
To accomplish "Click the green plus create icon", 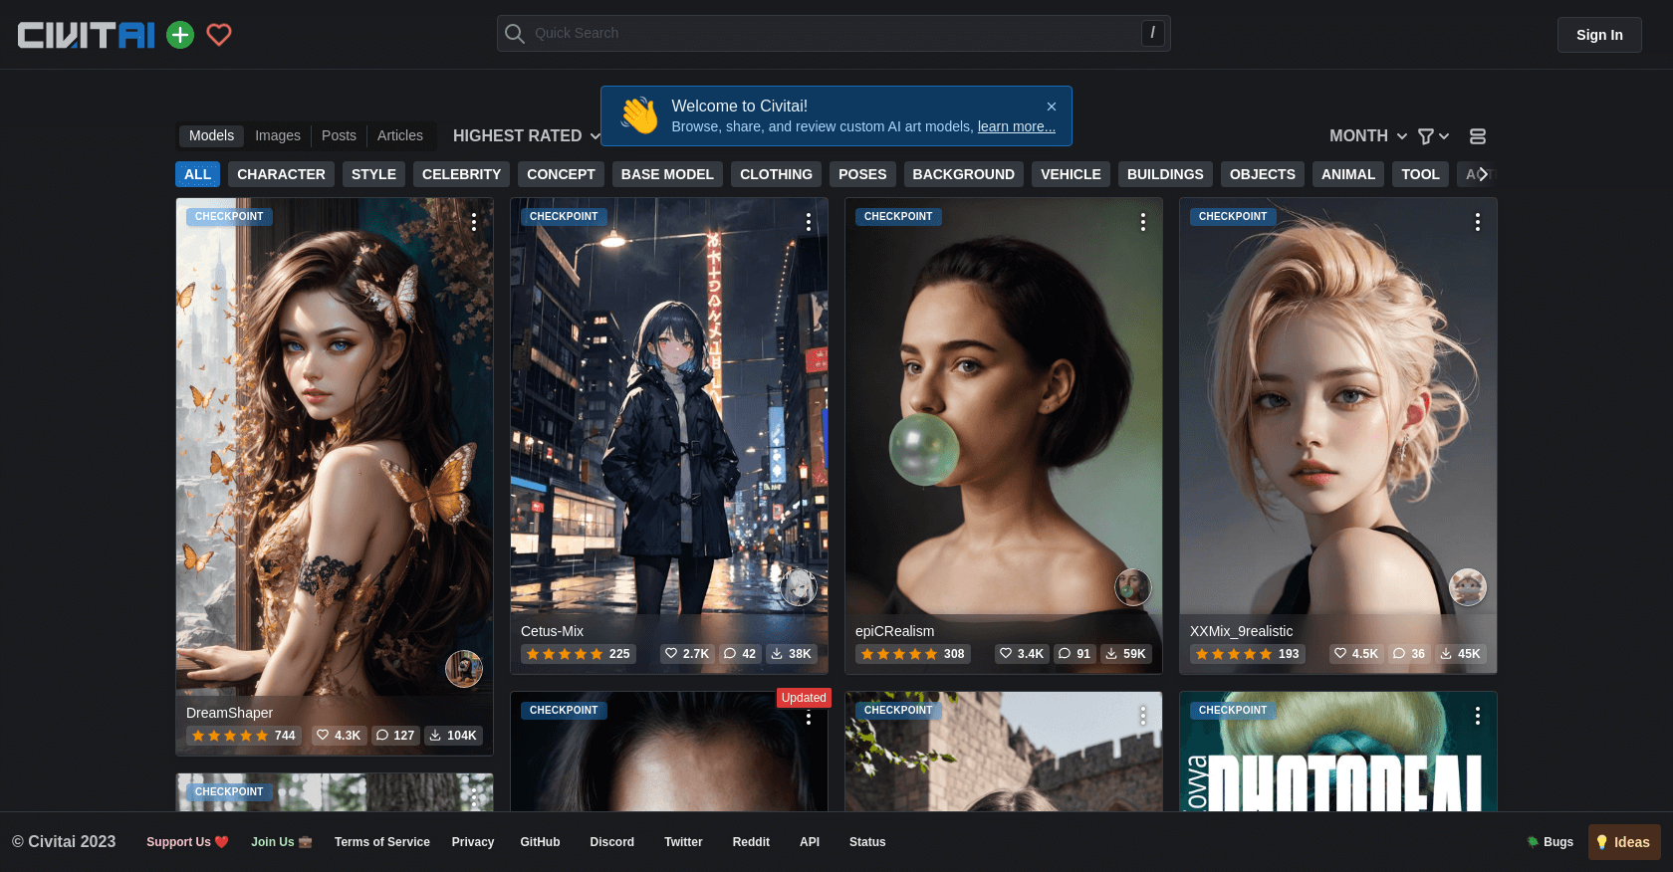I will point(180,35).
